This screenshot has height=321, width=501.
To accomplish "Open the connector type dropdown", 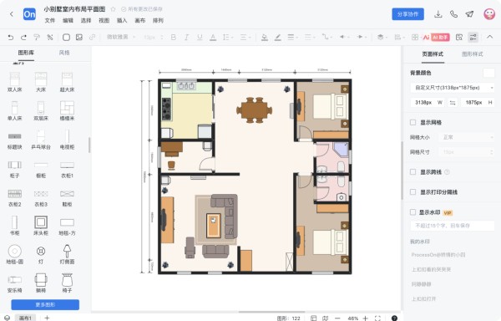I will tap(326, 38).
